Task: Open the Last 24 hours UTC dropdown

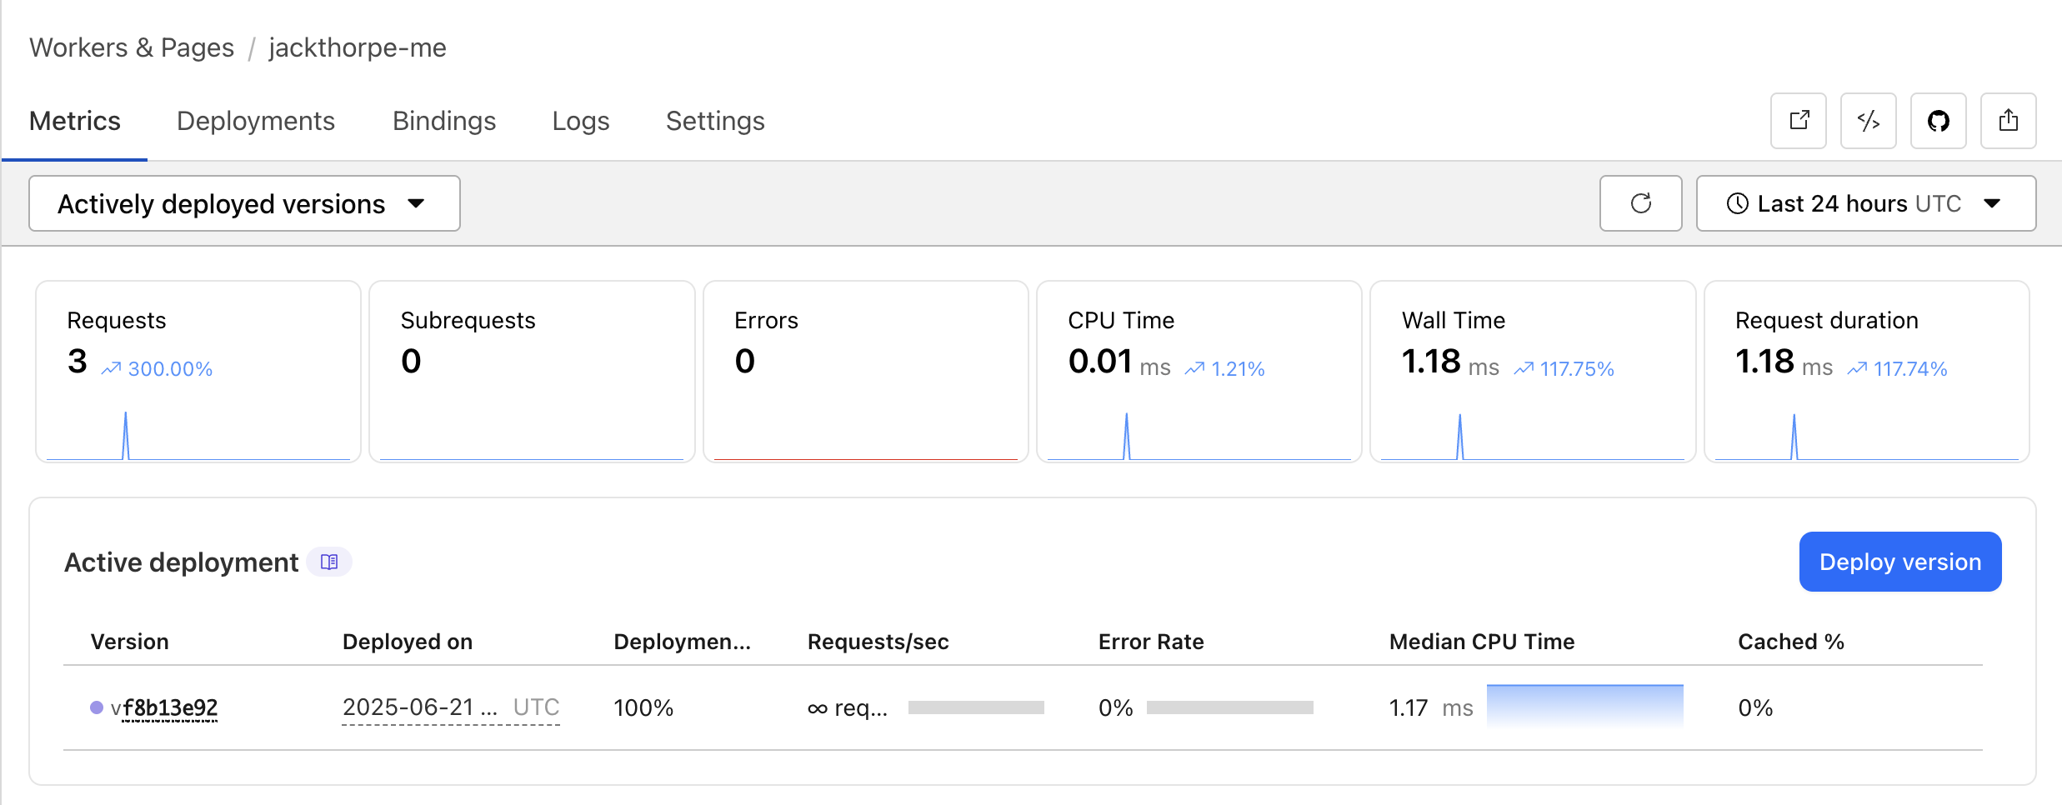Action: coord(1865,203)
